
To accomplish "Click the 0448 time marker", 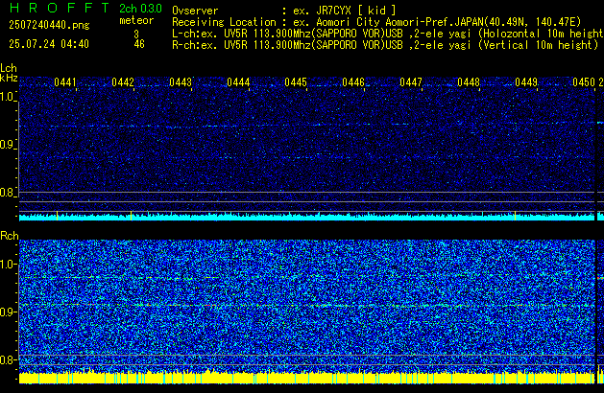I will [469, 82].
